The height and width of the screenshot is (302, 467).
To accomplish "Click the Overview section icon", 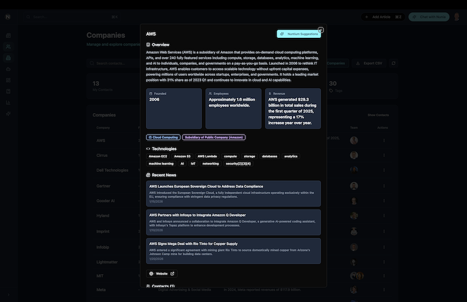I will (x=148, y=45).
